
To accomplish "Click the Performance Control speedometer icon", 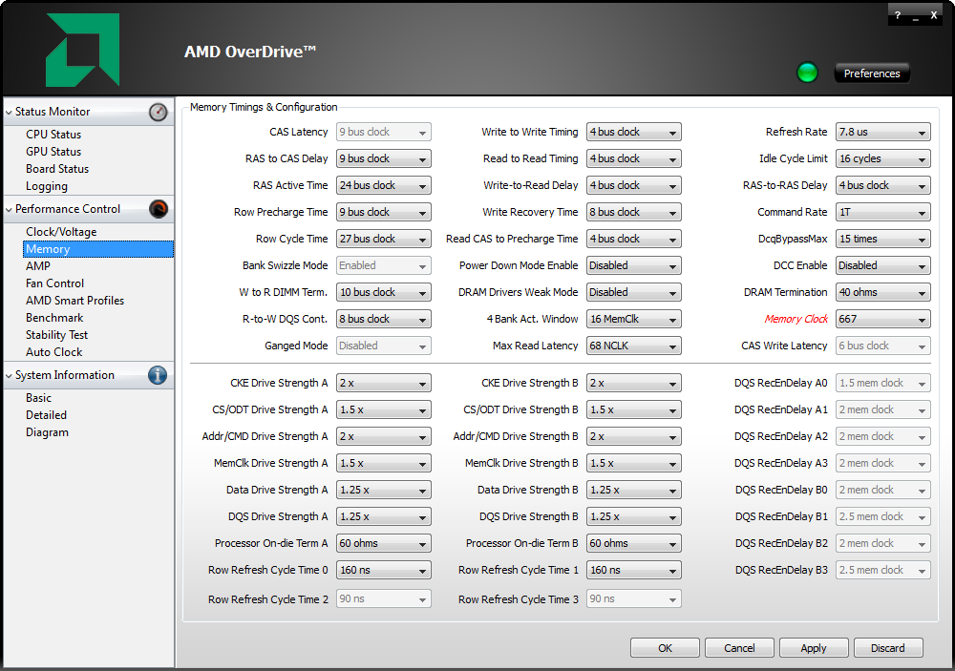I will [x=158, y=209].
